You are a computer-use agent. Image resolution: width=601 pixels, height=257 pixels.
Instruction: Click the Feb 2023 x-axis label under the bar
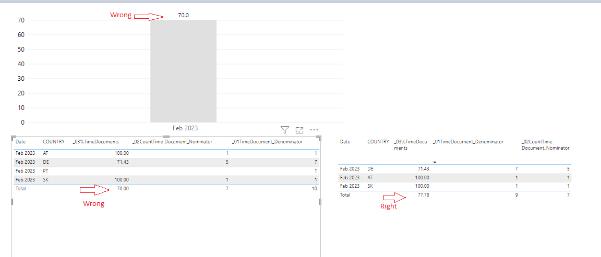click(185, 128)
